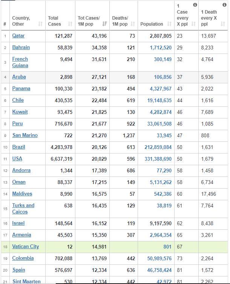Show info icon above 1 Death every X ppl

225,5
